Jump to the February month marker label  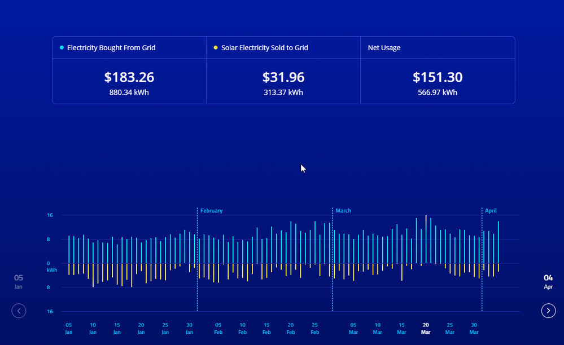pyautogui.click(x=211, y=211)
